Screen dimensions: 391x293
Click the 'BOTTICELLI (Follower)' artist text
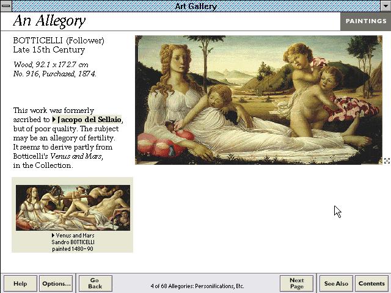click(x=59, y=40)
